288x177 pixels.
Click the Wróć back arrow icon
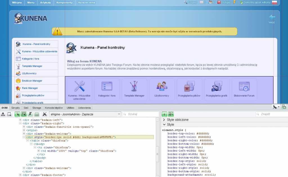click(272, 18)
